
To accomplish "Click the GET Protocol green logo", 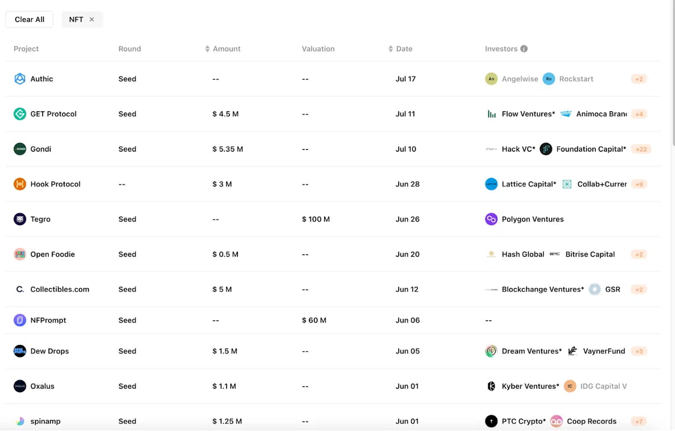I will tap(20, 114).
